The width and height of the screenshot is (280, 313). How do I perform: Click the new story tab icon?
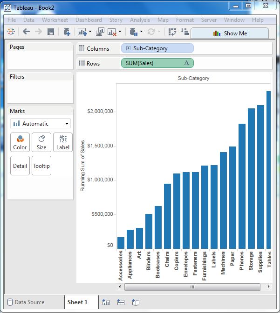pyautogui.click(x=136, y=302)
